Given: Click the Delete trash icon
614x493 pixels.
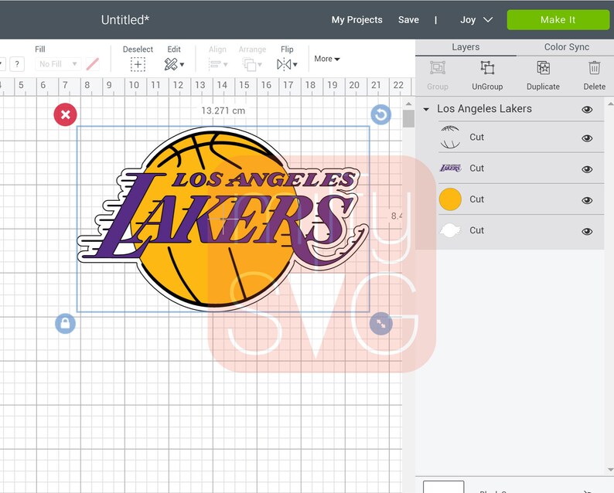Looking at the screenshot, I should click(x=595, y=68).
